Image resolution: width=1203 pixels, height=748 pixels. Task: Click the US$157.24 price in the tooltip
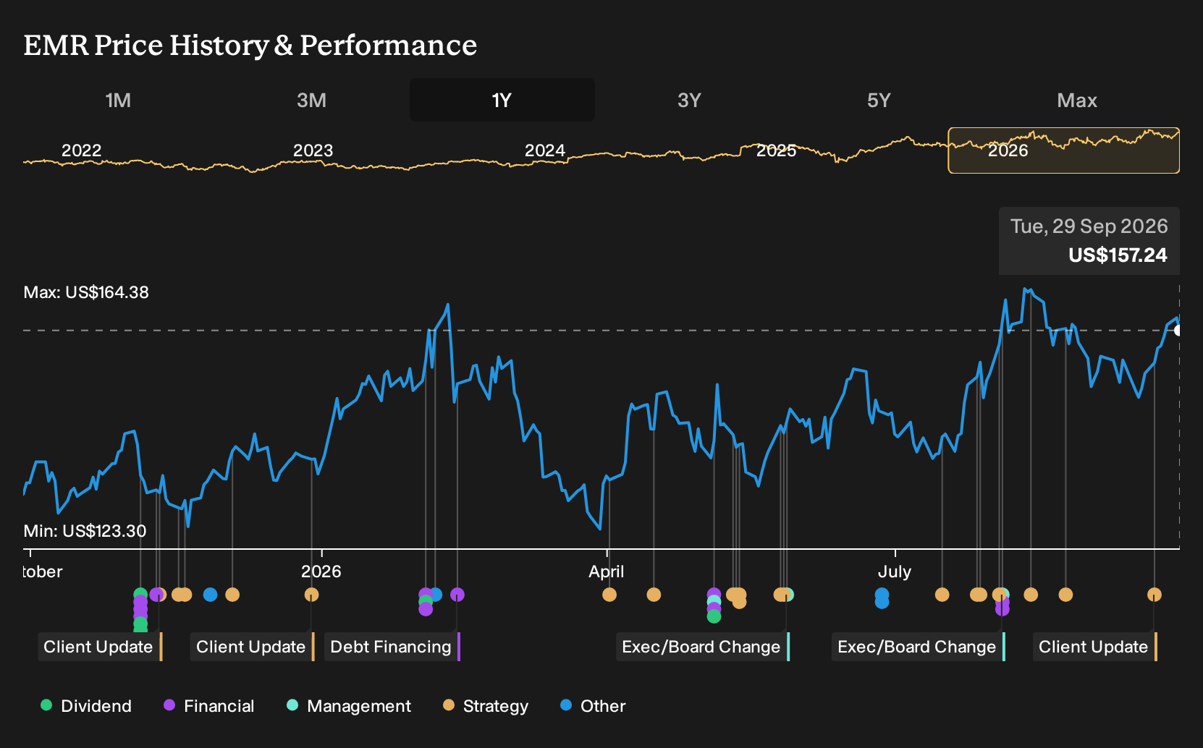[x=1118, y=255]
